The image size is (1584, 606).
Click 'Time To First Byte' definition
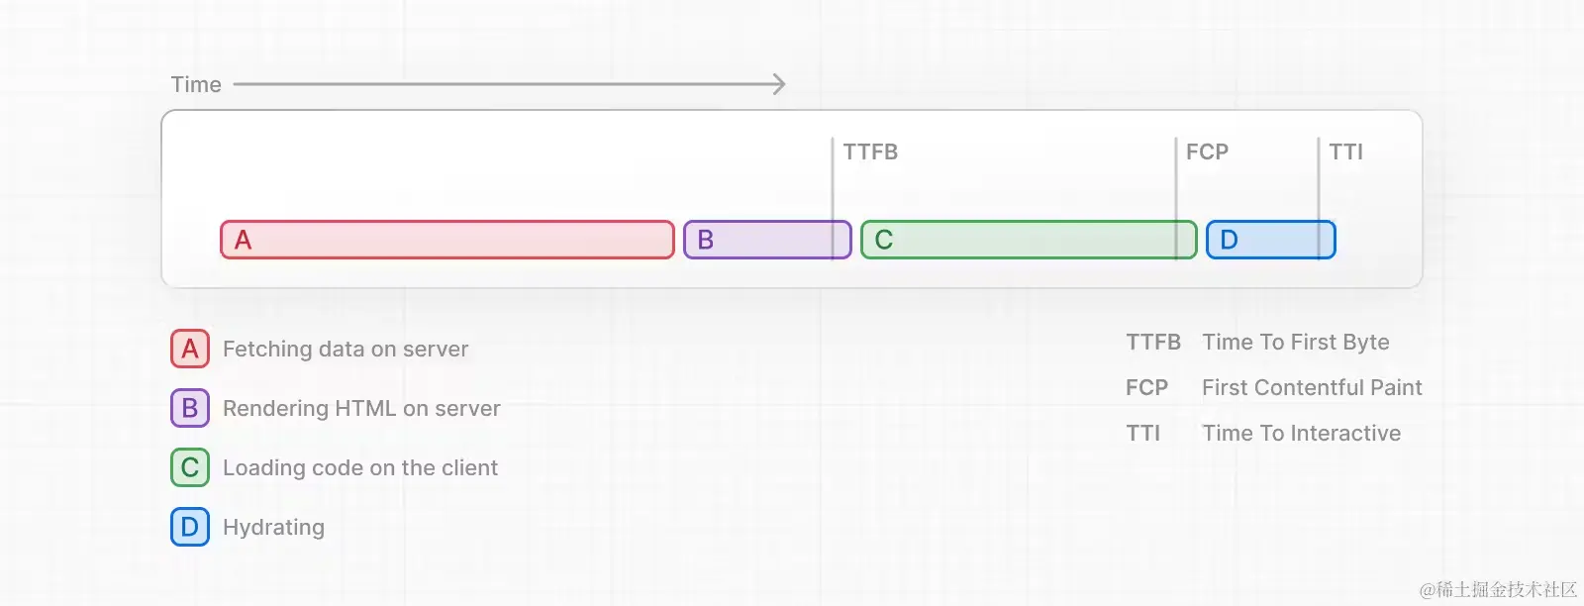pyautogui.click(x=1296, y=342)
